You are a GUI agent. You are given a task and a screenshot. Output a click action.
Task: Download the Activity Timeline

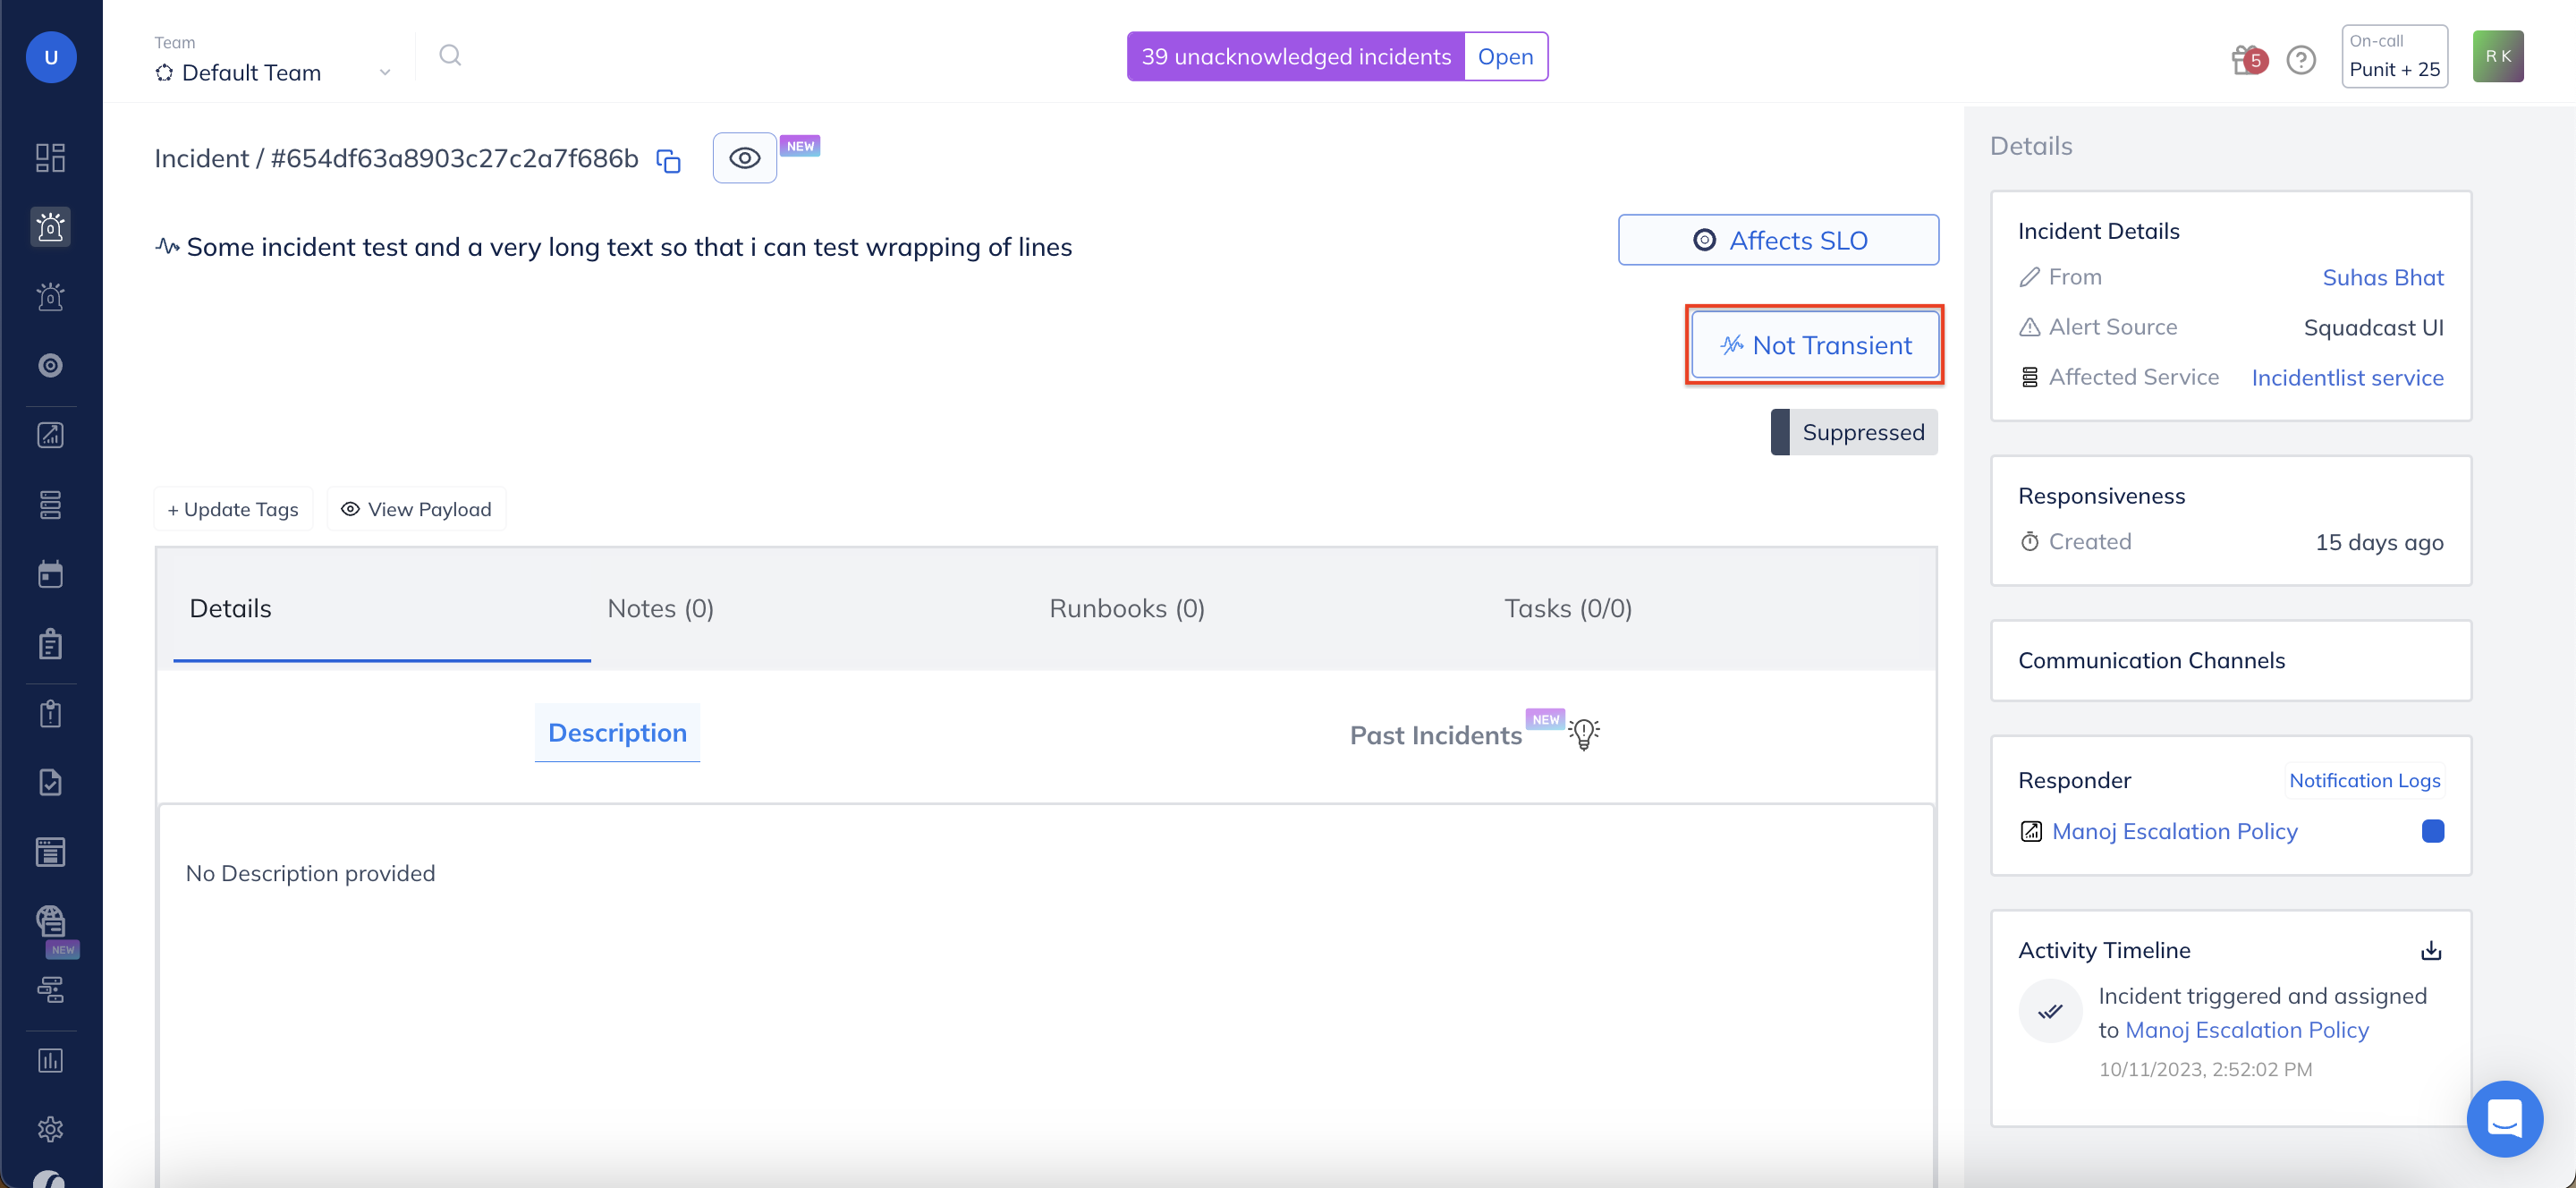click(x=2430, y=950)
